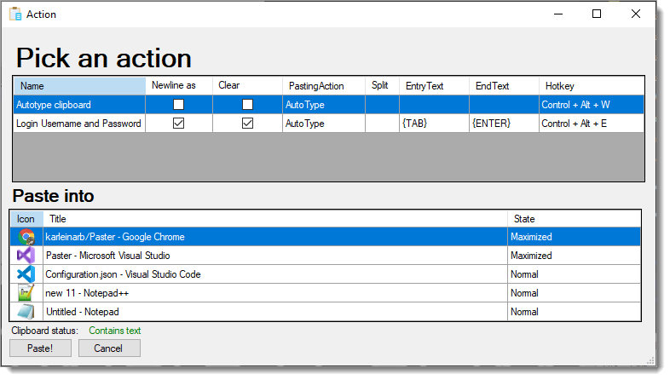Click the Google Chrome icon in the list
Image resolution: width=670 pixels, height=380 pixels.
point(26,237)
